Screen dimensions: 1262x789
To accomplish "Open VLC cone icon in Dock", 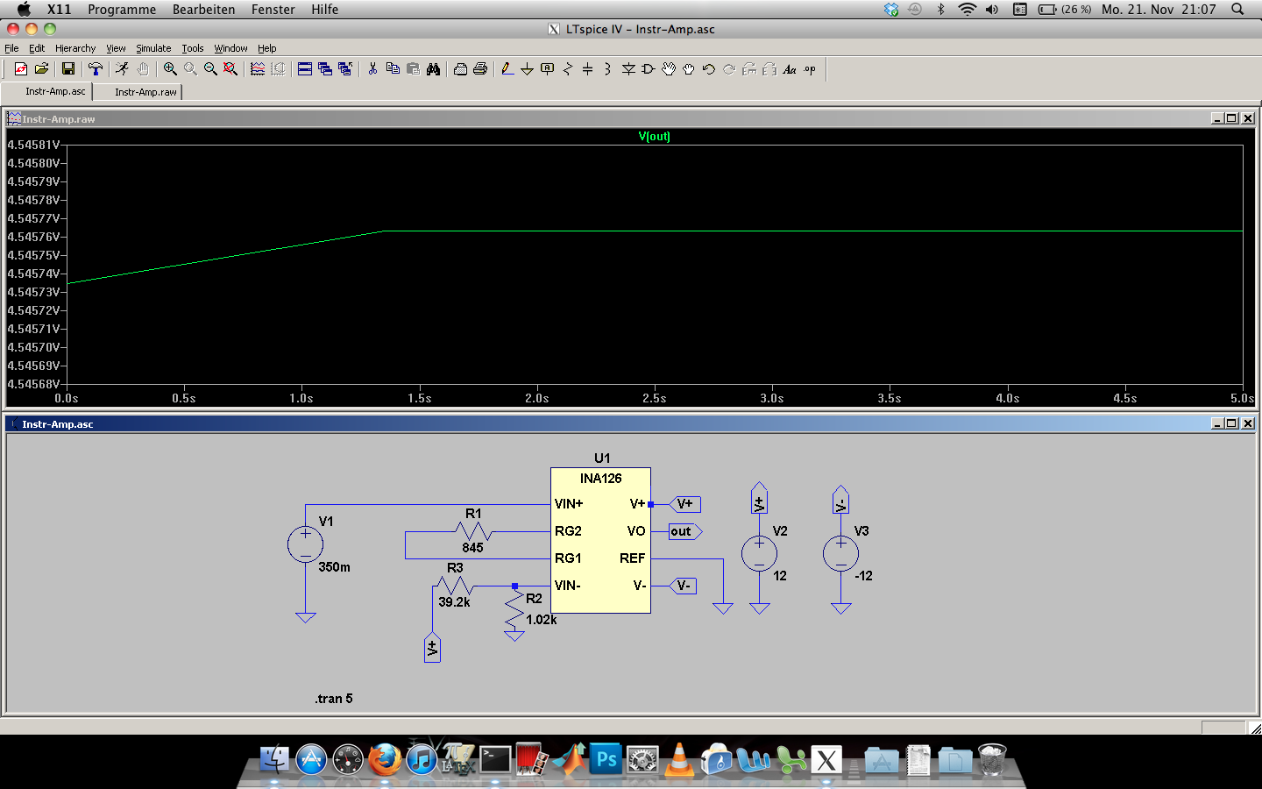I will [679, 759].
